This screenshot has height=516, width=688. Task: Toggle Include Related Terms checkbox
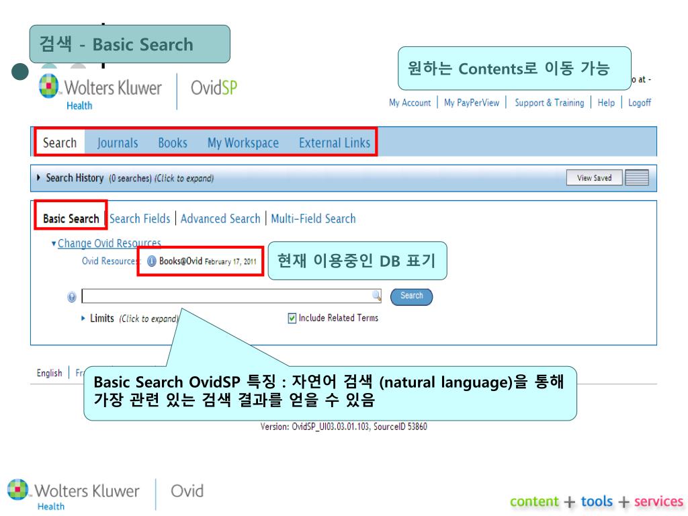pos(292,318)
